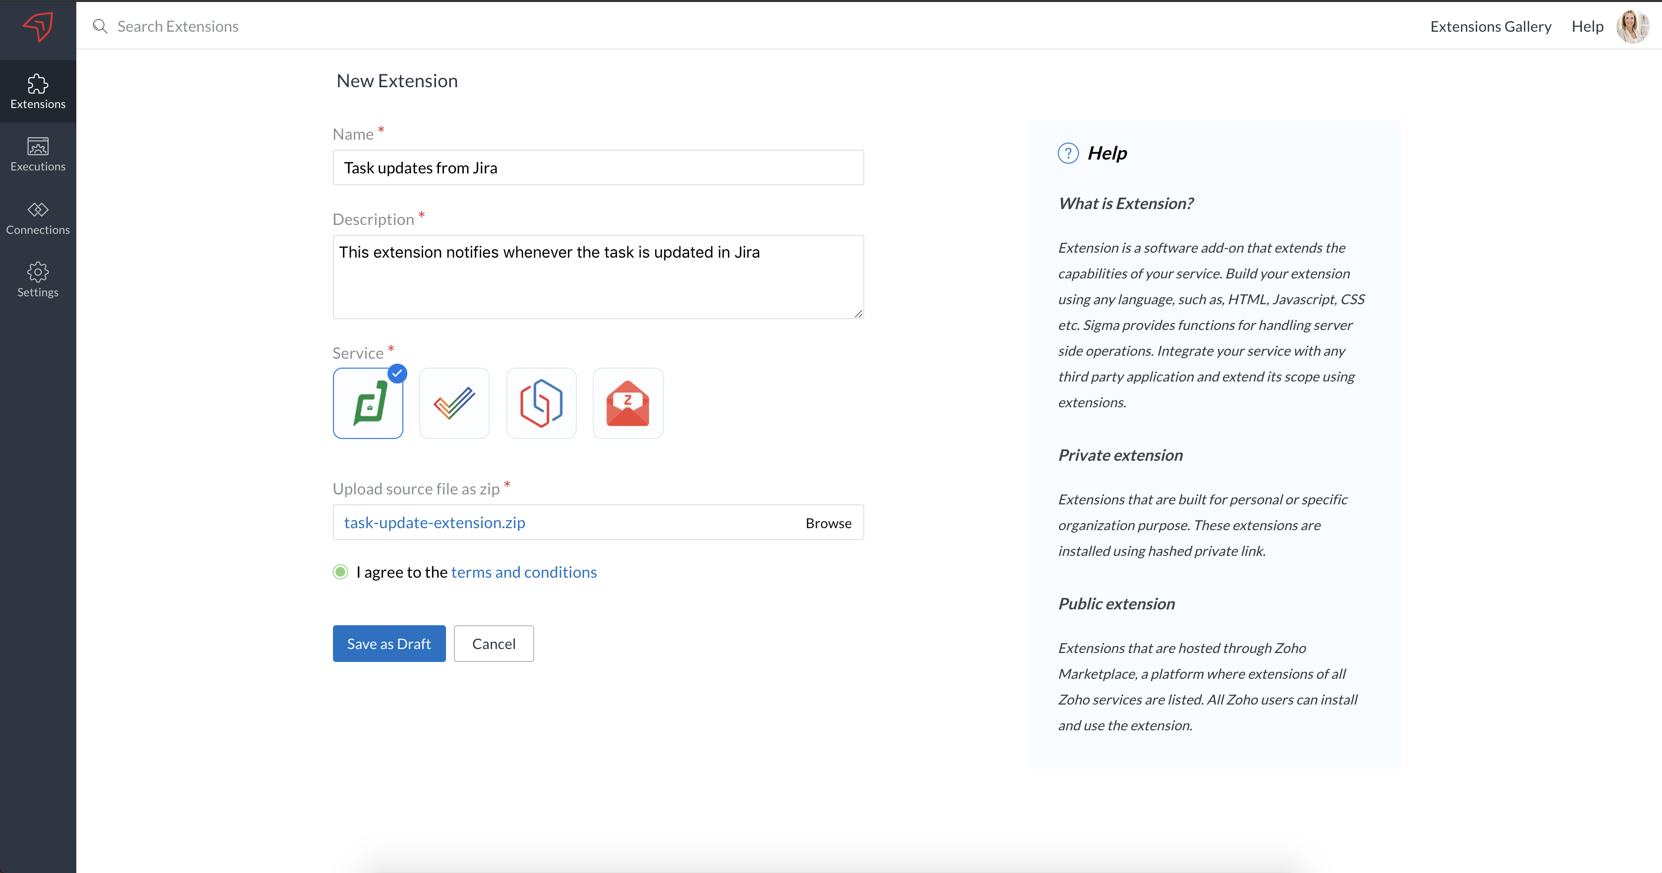Click Help in the top bar
This screenshot has width=1662, height=873.
tap(1587, 26)
